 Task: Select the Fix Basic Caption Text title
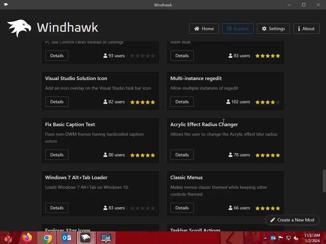click(70, 125)
